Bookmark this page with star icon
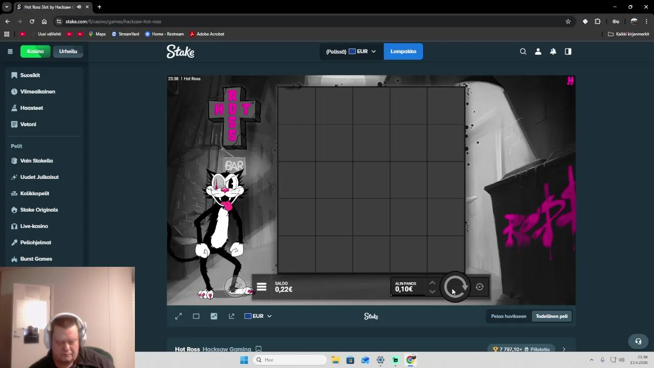This screenshot has height=368, width=654. (x=568, y=21)
